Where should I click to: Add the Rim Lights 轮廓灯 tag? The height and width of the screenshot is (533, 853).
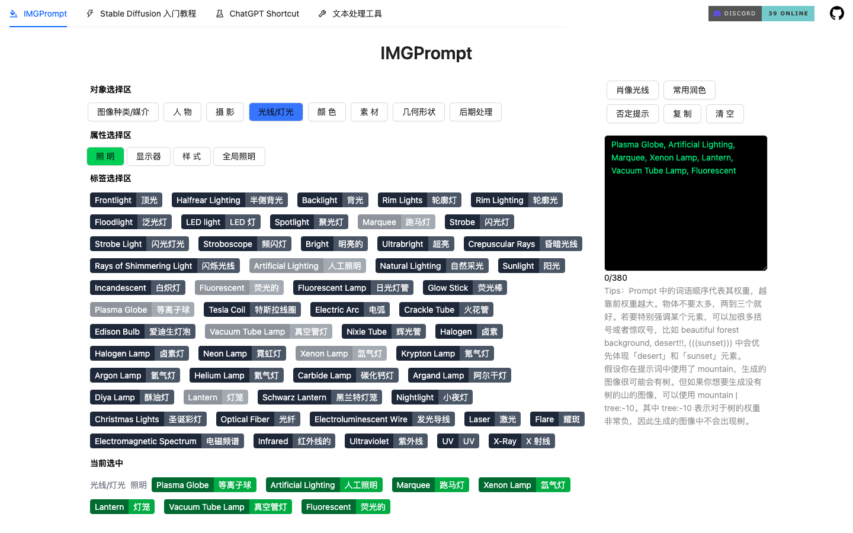[419, 200]
